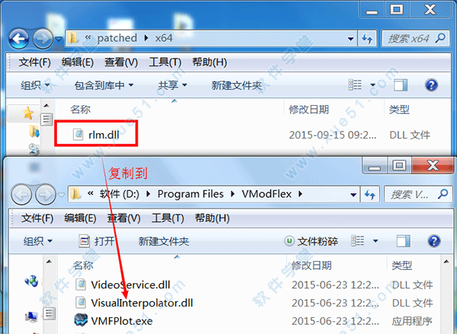
Task: Click the 打开 button in VModFlex toolbar
Action: pos(97,241)
